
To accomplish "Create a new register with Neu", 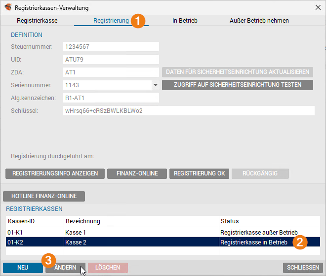I will pos(23,268).
